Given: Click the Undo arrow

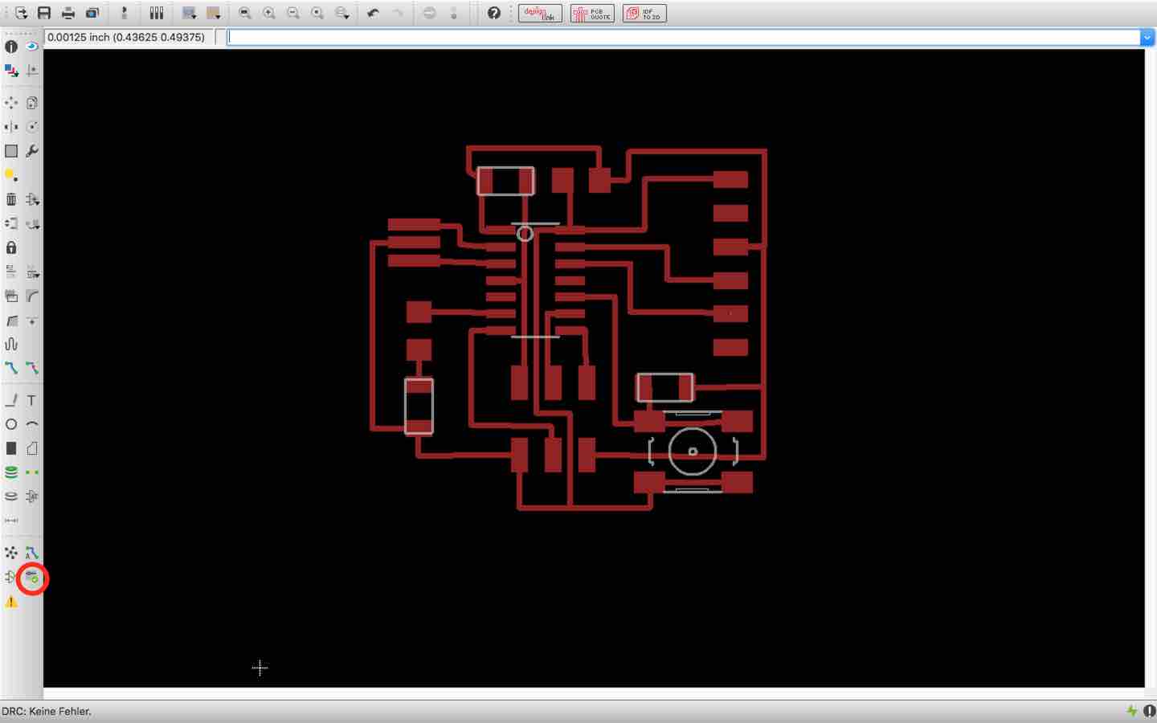Looking at the screenshot, I should 374,13.
